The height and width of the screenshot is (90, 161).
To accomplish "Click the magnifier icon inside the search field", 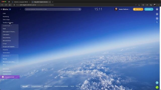I will pyautogui.click(x=79, y=9).
